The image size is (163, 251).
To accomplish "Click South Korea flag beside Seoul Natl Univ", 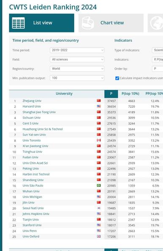I will 99,208.
